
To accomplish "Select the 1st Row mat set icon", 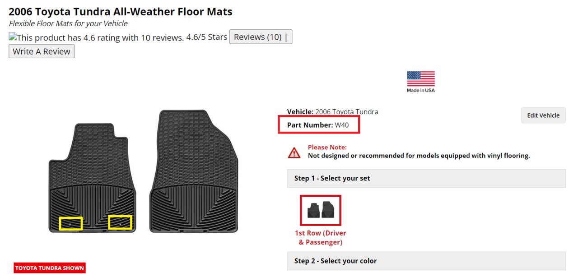I will pyautogui.click(x=321, y=210).
